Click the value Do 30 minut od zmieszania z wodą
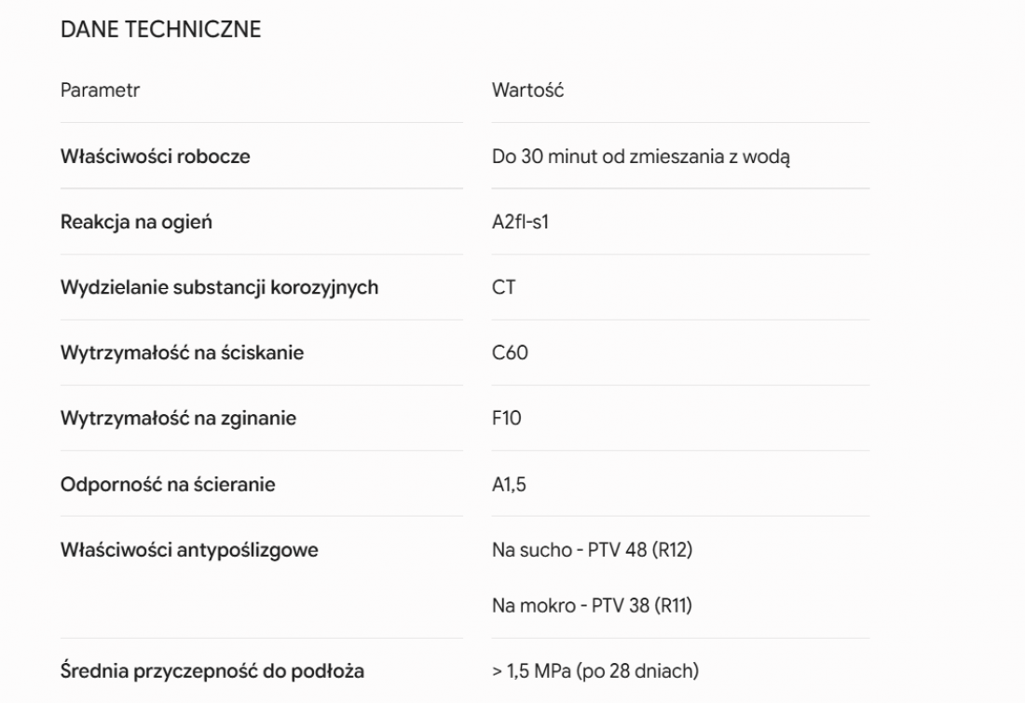The height and width of the screenshot is (703, 1025). 641,157
